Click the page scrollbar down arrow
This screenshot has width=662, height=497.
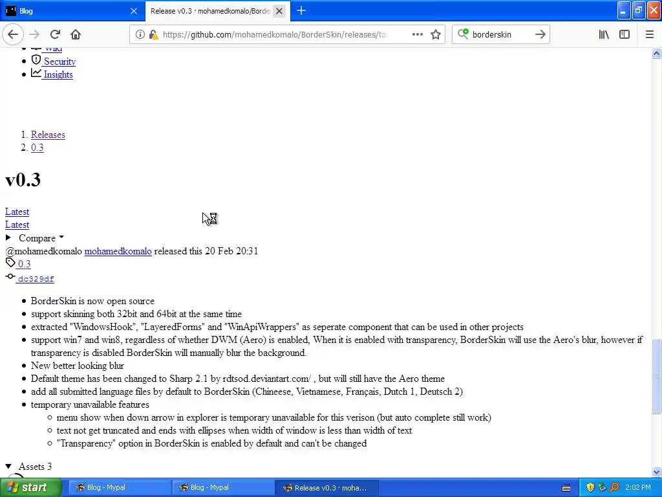point(656,472)
